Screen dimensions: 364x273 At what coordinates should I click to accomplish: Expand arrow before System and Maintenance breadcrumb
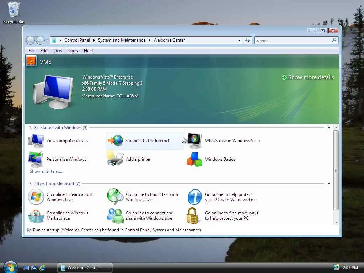coord(94,41)
